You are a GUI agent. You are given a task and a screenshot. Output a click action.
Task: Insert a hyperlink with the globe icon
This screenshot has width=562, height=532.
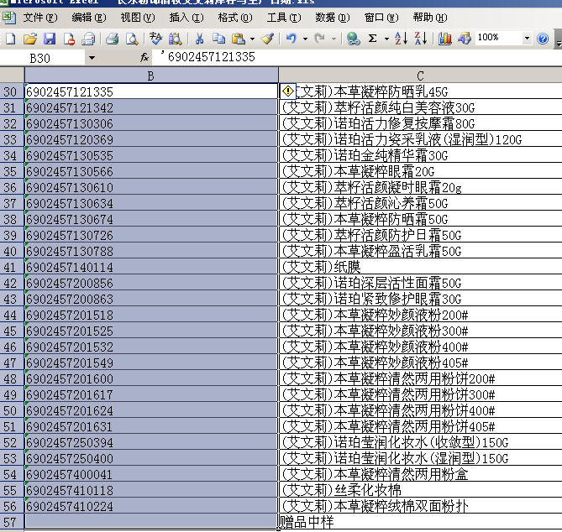point(354,39)
